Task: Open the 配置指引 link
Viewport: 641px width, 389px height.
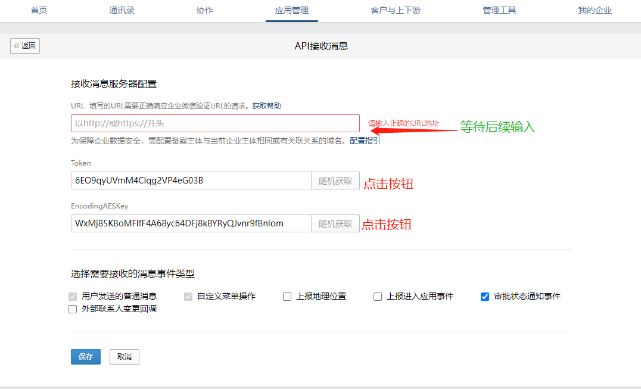Action: [x=364, y=141]
